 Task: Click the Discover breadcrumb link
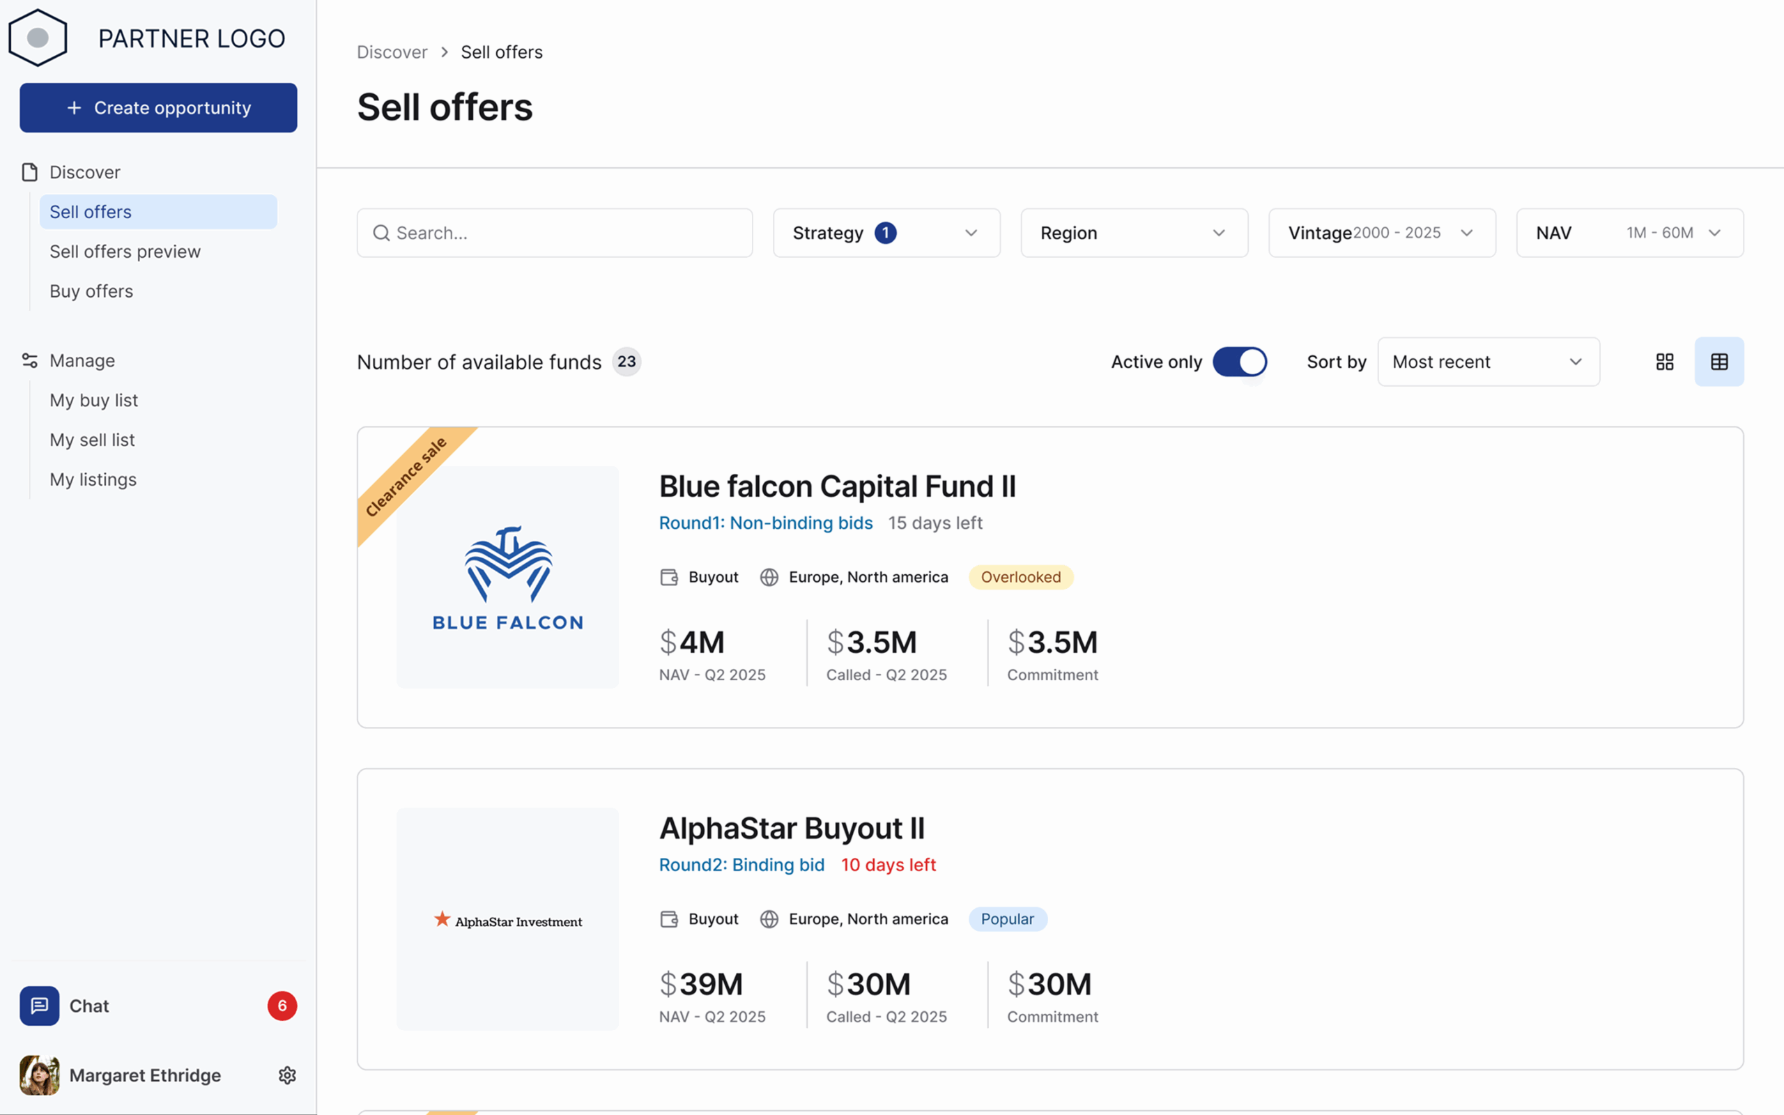click(392, 52)
